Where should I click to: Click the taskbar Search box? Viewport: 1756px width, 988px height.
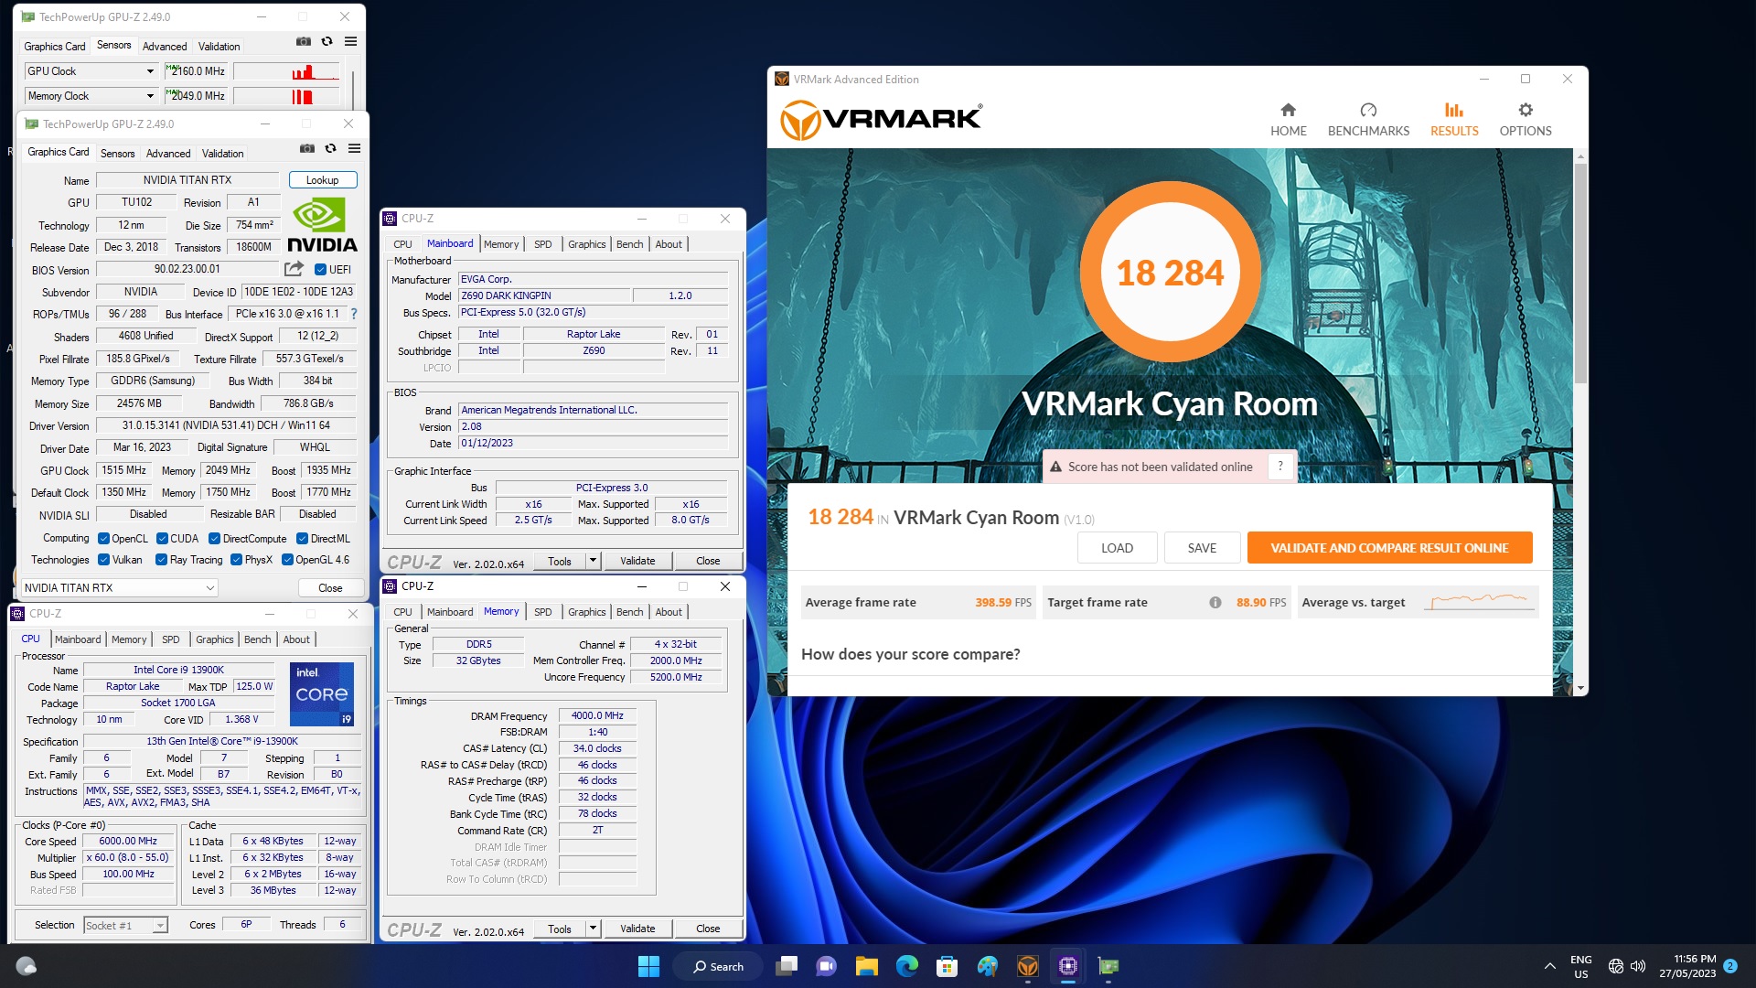720,966
